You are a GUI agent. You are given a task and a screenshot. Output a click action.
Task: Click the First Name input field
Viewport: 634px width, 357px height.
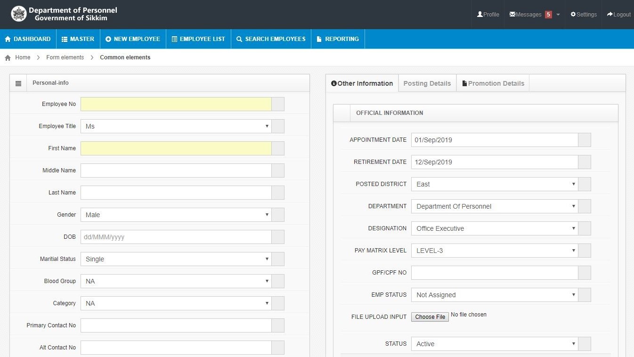click(176, 148)
